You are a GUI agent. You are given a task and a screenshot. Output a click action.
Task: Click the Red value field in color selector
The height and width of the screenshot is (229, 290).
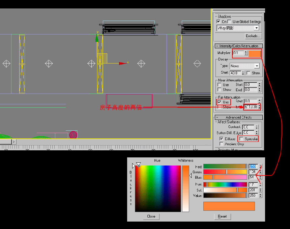[x=253, y=167]
